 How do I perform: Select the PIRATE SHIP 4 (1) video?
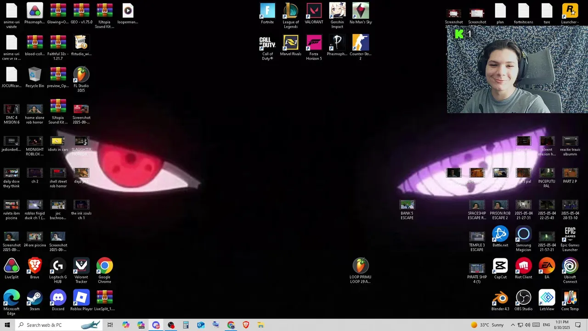tap(477, 273)
